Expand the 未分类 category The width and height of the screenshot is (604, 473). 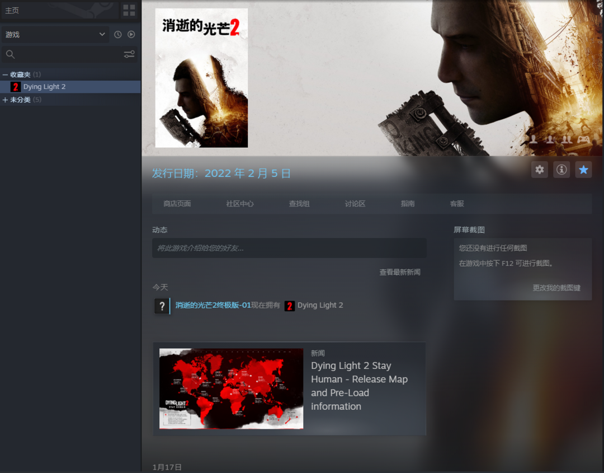6,100
